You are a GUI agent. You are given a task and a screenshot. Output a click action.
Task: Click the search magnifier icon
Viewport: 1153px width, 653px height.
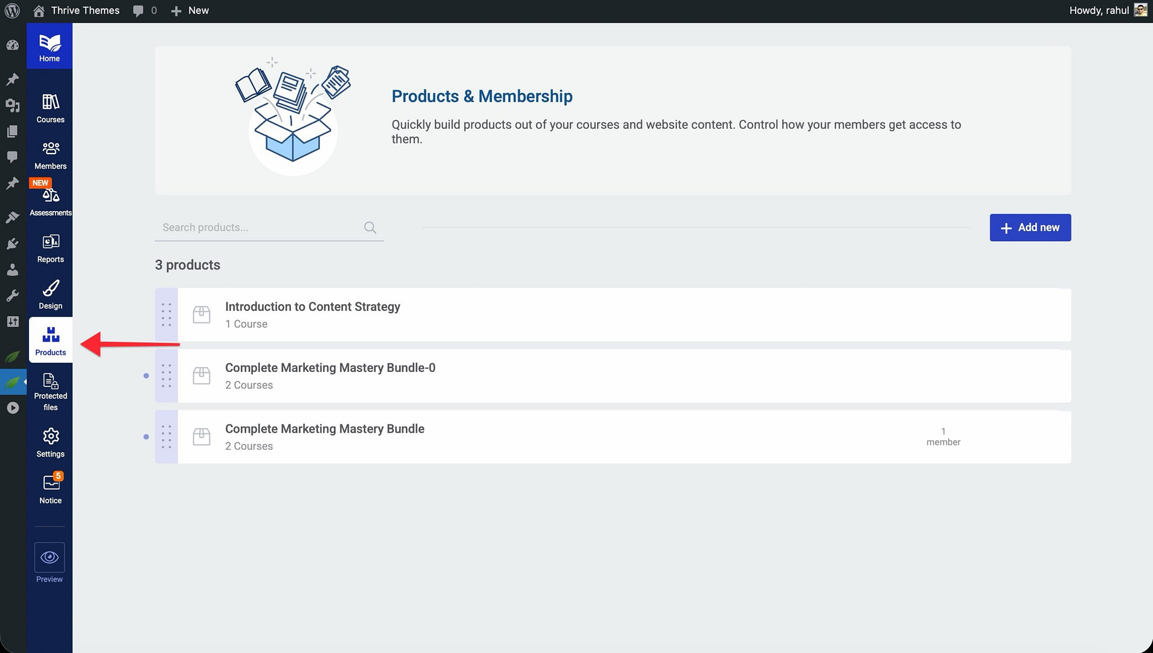370,227
